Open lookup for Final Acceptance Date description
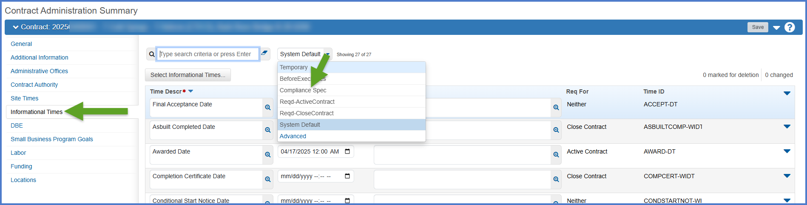 click(267, 108)
